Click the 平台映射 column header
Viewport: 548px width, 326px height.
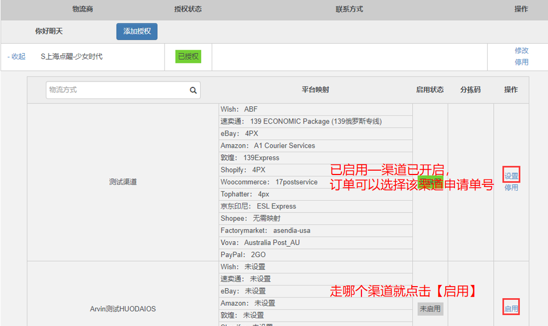coord(316,90)
